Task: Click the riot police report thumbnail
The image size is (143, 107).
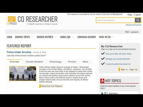Action: click(x=23, y=73)
